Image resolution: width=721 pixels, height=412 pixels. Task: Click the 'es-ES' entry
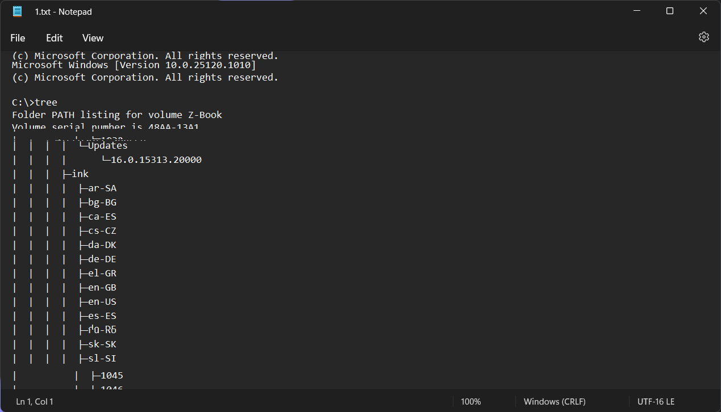tap(102, 316)
